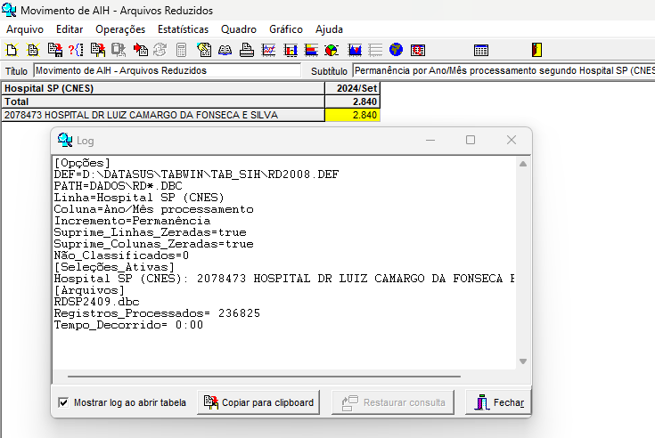Click the Total row 2.840 value

352,101
